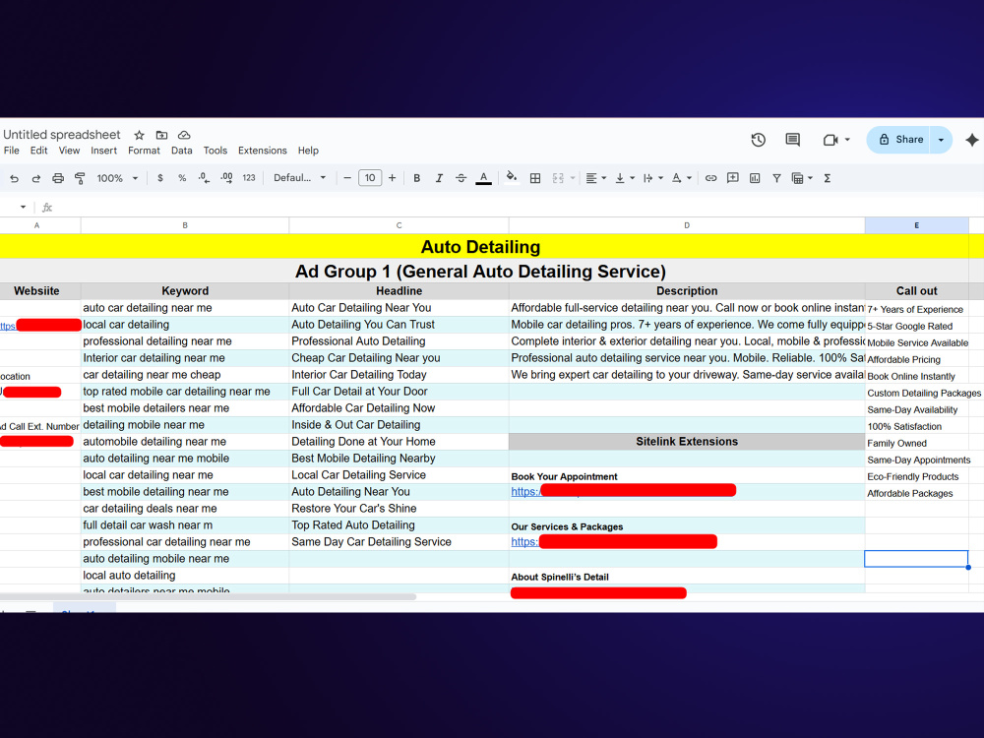Open the name box dropdown arrow
The height and width of the screenshot is (738, 984).
coord(24,207)
